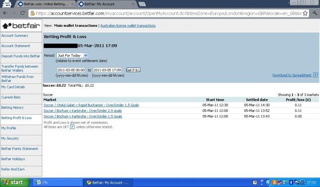320x187 pixels.
Task: Click Start time column header
Action: [x=215, y=100]
